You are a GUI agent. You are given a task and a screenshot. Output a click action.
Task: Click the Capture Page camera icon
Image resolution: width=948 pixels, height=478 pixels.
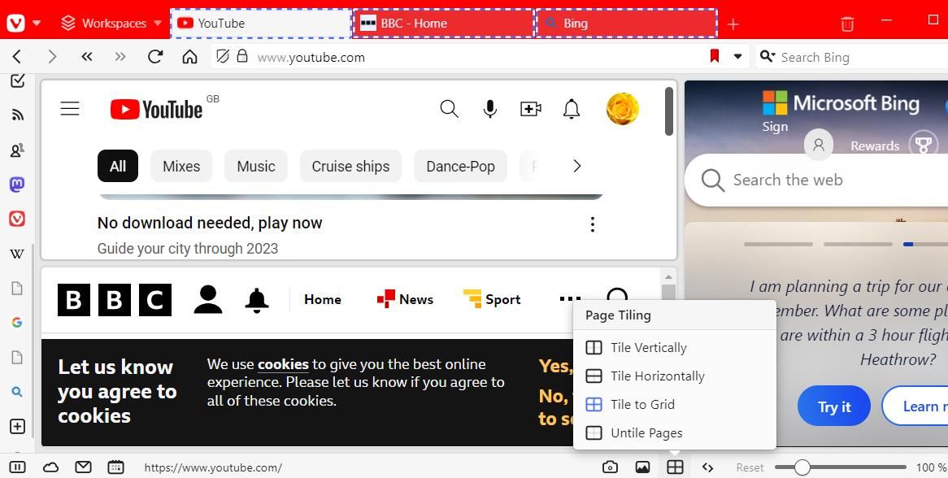point(610,467)
